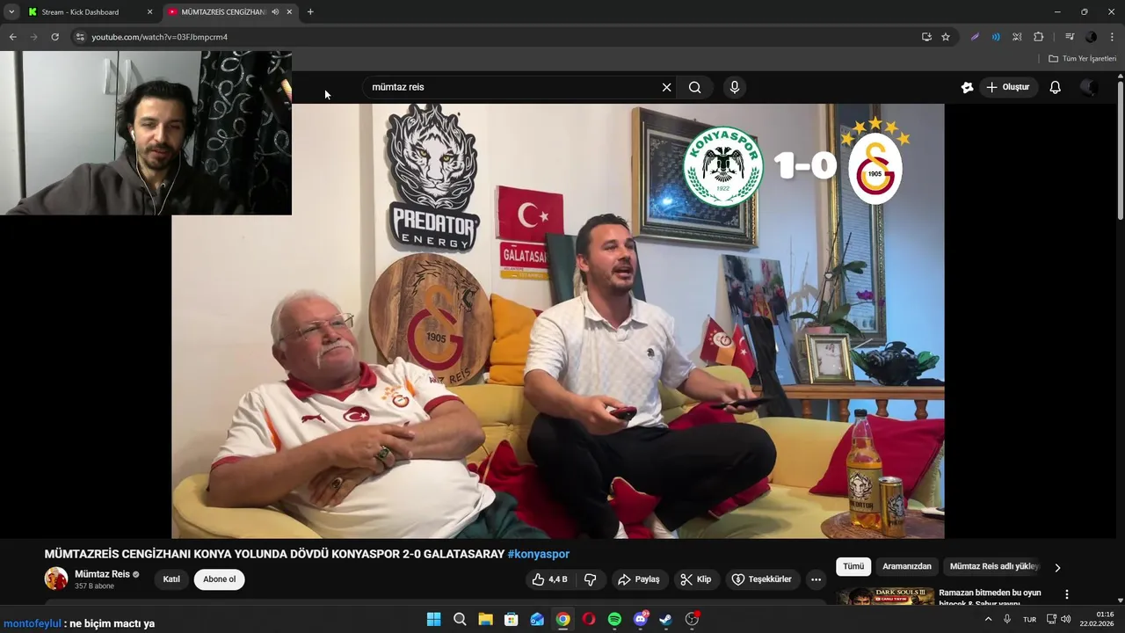This screenshot has height=633, width=1125.
Task: Open Windows taskbar search
Action: tap(460, 619)
